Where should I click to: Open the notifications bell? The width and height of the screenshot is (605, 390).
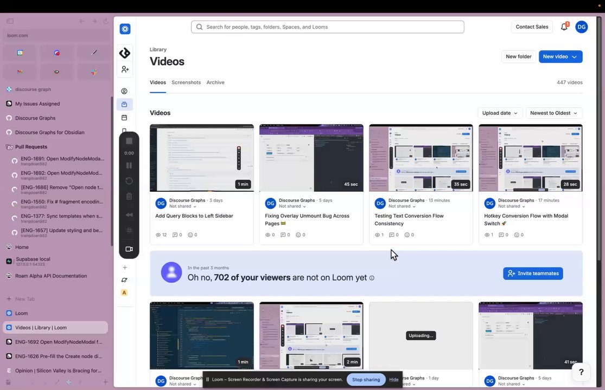(x=564, y=27)
